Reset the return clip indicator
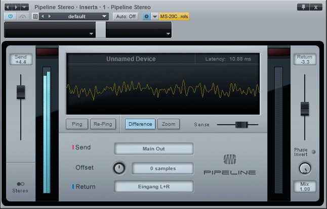Screen dimensions: 327x209 point(279,51)
